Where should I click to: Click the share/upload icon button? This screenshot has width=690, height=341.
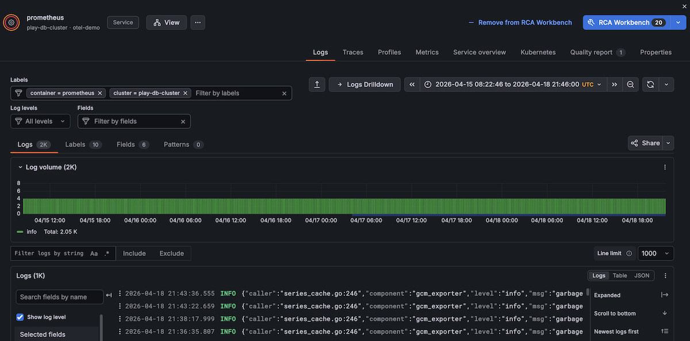point(317,85)
